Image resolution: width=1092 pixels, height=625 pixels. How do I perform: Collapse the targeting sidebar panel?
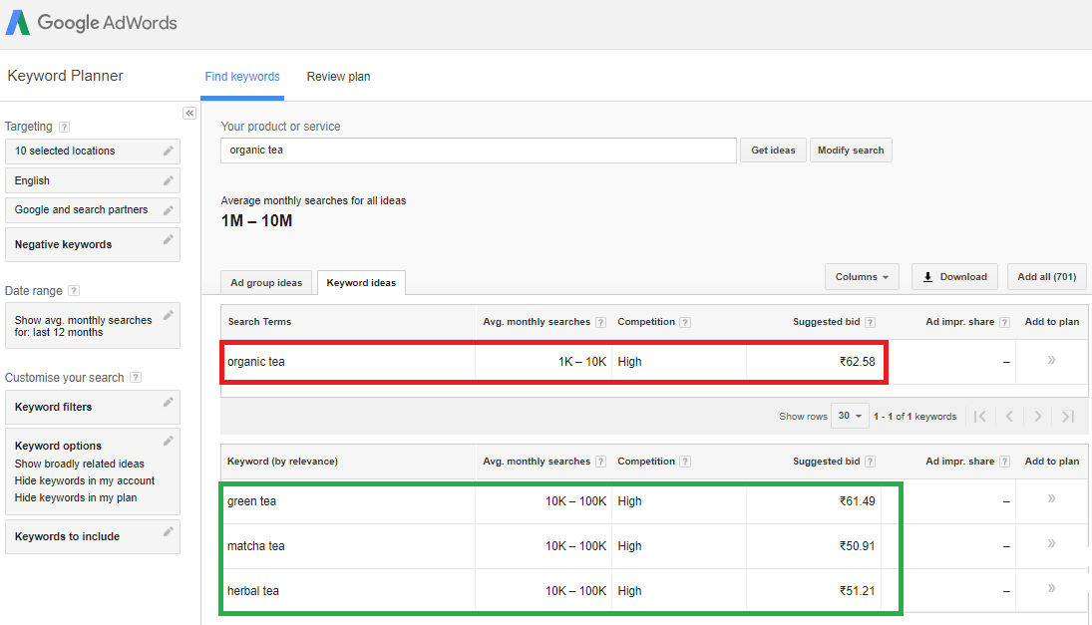[189, 113]
